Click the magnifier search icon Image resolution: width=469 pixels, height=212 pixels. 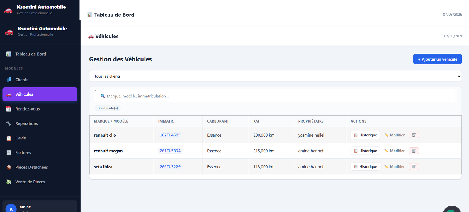[x=103, y=96]
